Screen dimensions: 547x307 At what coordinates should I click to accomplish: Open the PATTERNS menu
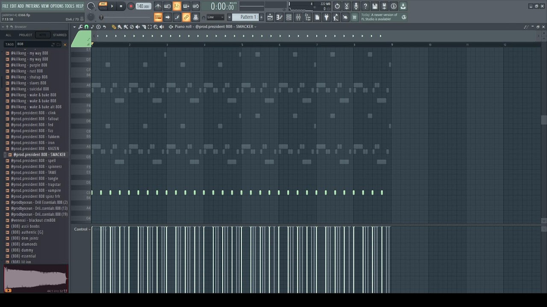[32, 6]
